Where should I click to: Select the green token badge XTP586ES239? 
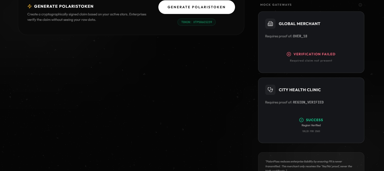coord(197,22)
